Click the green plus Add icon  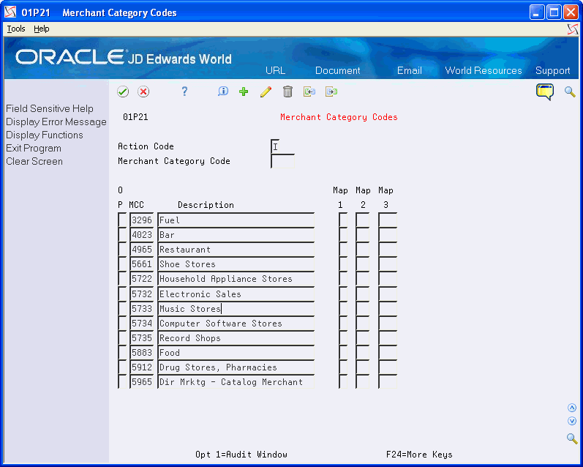click(244, 91)
